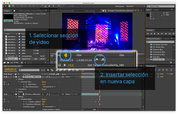Image resolution: width=178 pixels, height=114 pixels.
Task: Click Reset for Gradient Wipe
Action: 44,99
